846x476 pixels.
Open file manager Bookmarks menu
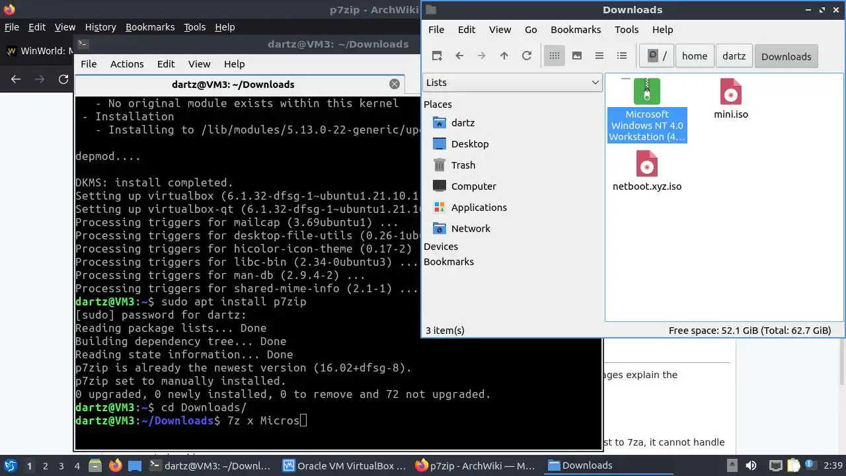(576, 30)
